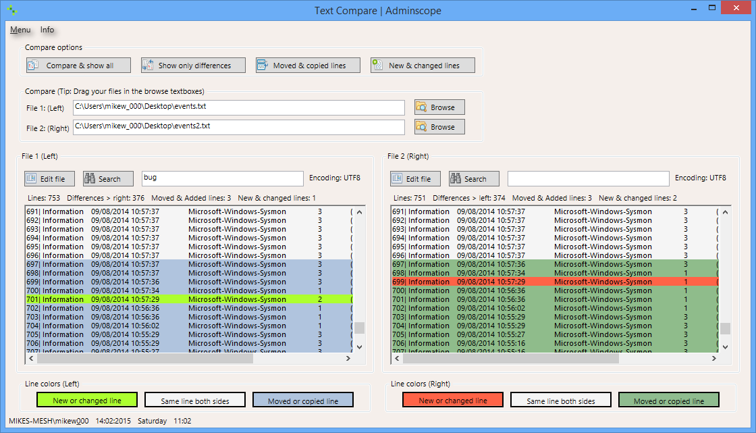Viewport: 756px width, 433px height.
Task: Select highlighted line 701 in left list
Action: (x=189, y=299)
